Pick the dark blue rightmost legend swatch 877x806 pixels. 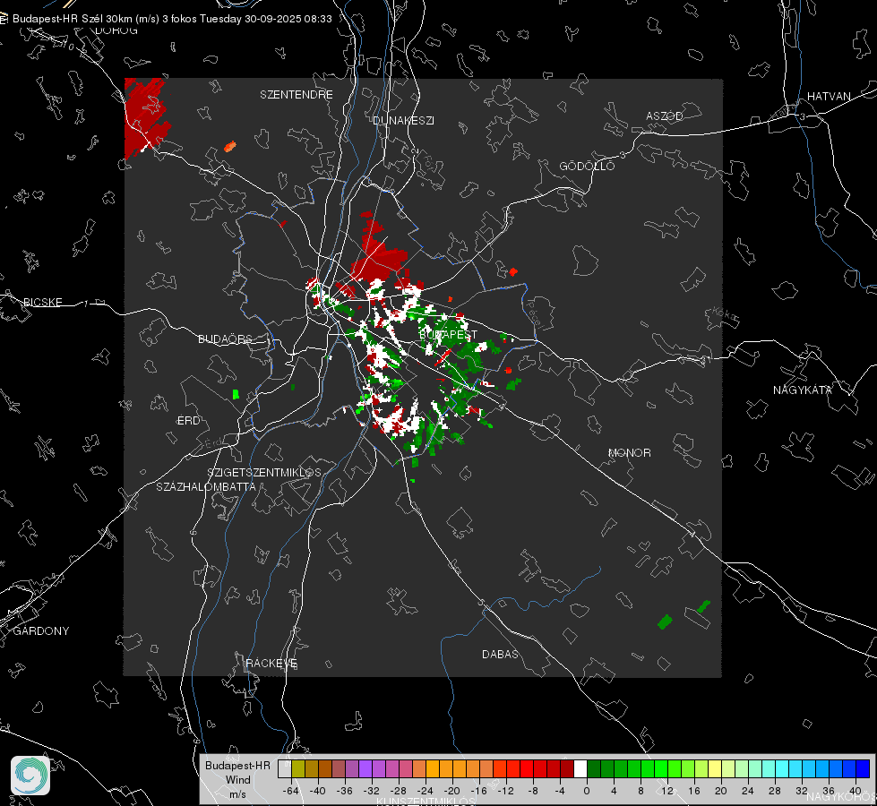(x=862, y=768)
